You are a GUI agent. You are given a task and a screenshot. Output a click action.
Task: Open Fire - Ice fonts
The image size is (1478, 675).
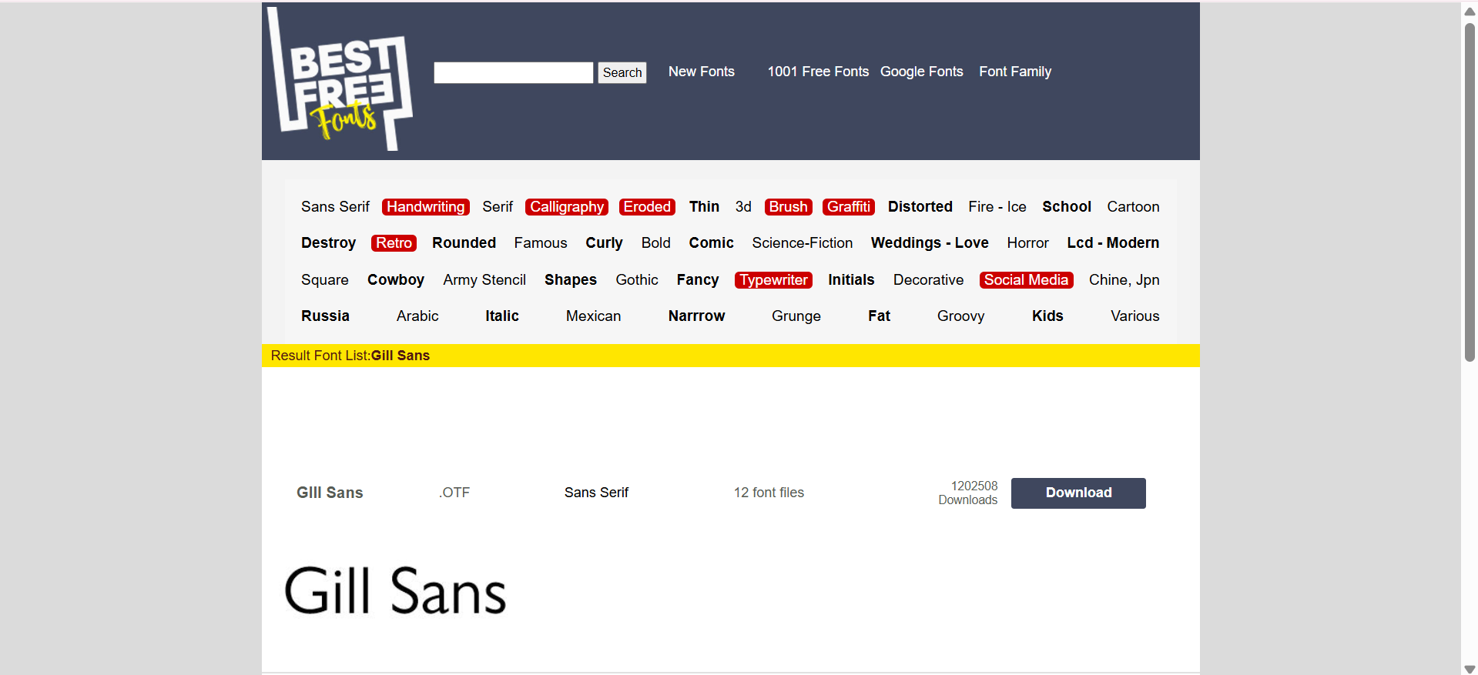coord(997,207)
